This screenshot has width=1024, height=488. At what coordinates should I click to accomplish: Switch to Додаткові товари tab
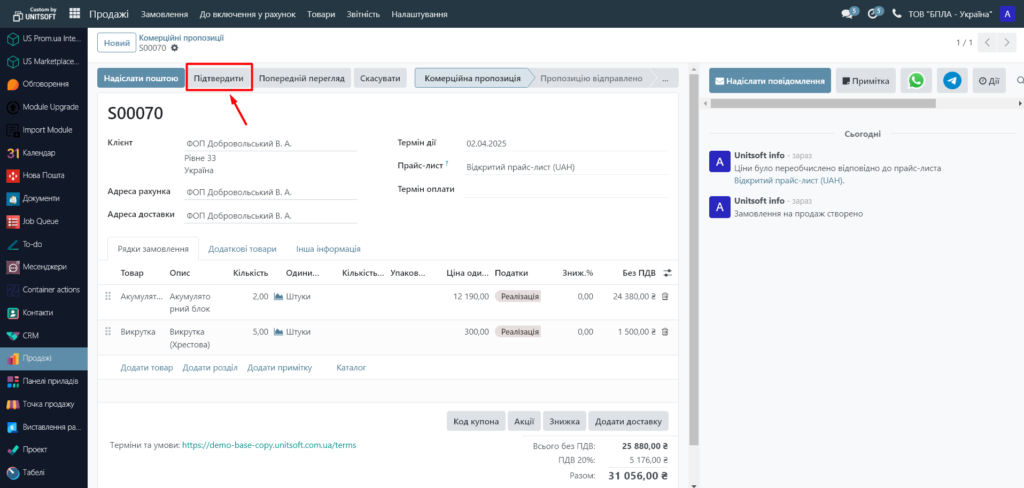coord(242,249)
